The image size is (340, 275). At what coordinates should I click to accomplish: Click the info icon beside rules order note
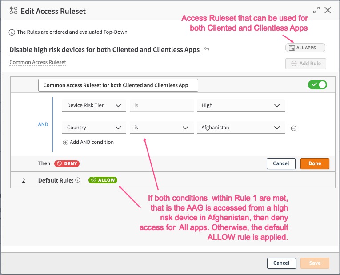(x=12, y=32)
